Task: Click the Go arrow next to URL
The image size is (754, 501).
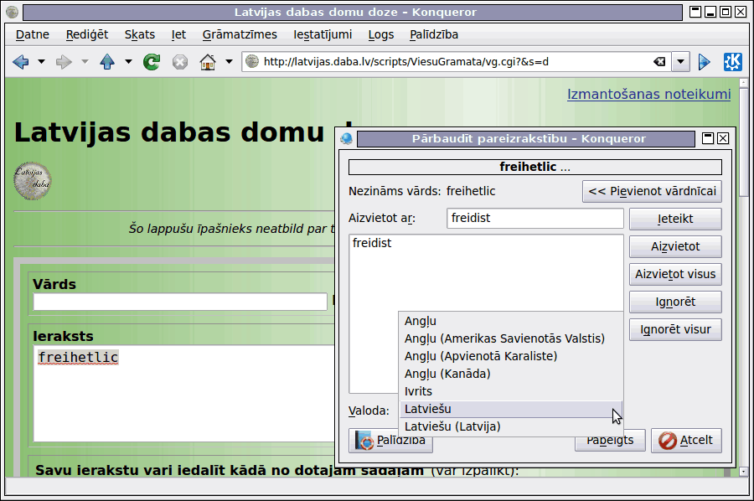Action: pos(704,62)
